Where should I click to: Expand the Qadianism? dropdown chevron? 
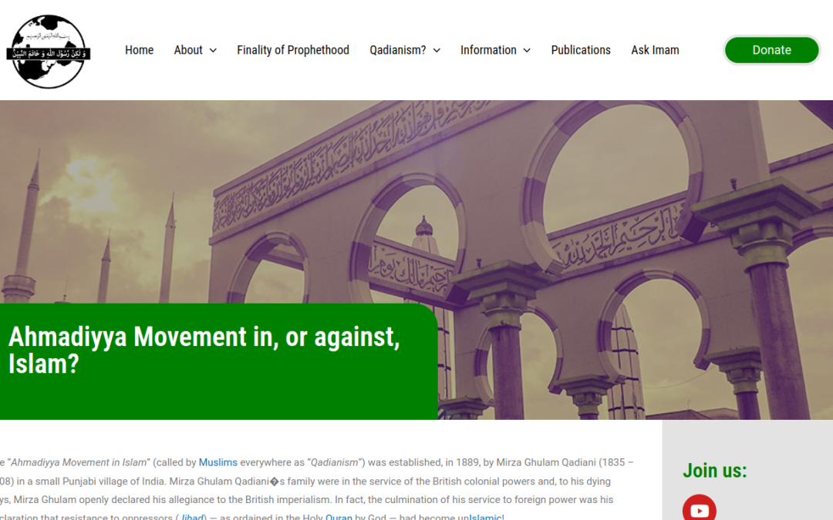[437, 50]
